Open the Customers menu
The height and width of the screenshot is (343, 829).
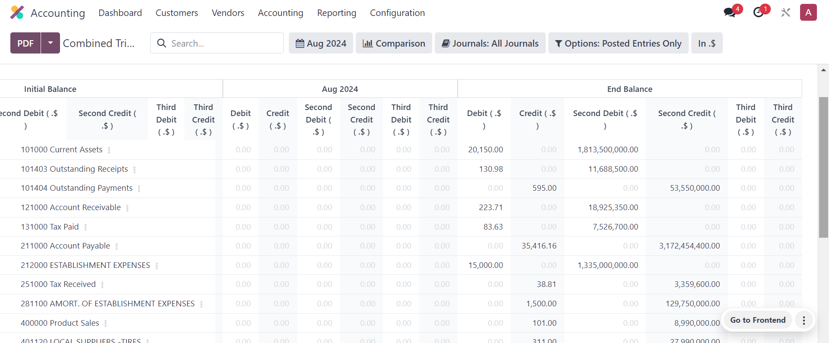(x=177, y=13)
